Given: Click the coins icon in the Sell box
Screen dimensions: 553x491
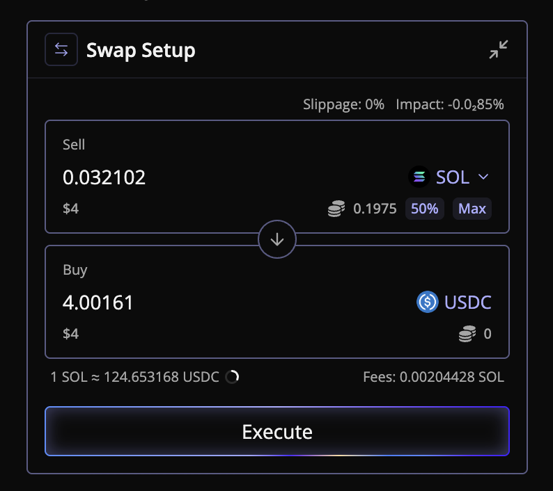Looking at the screenshot, I should click(336, 209).
